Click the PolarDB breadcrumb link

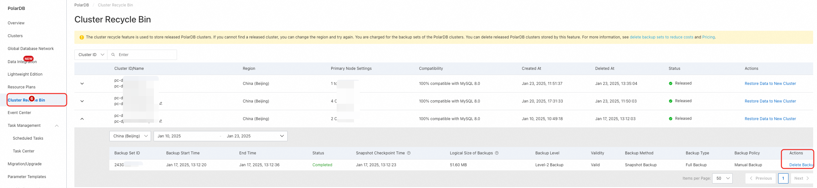[81, 5]
